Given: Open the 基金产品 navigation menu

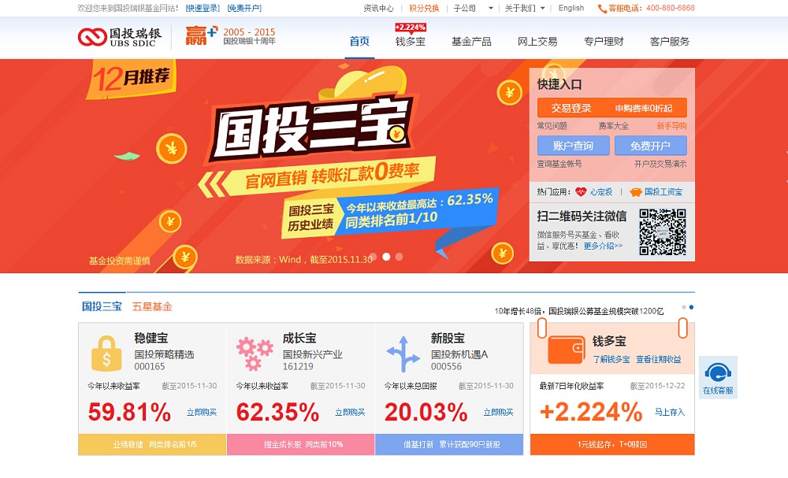Looking at the screenshot, I should click(471, 42).
